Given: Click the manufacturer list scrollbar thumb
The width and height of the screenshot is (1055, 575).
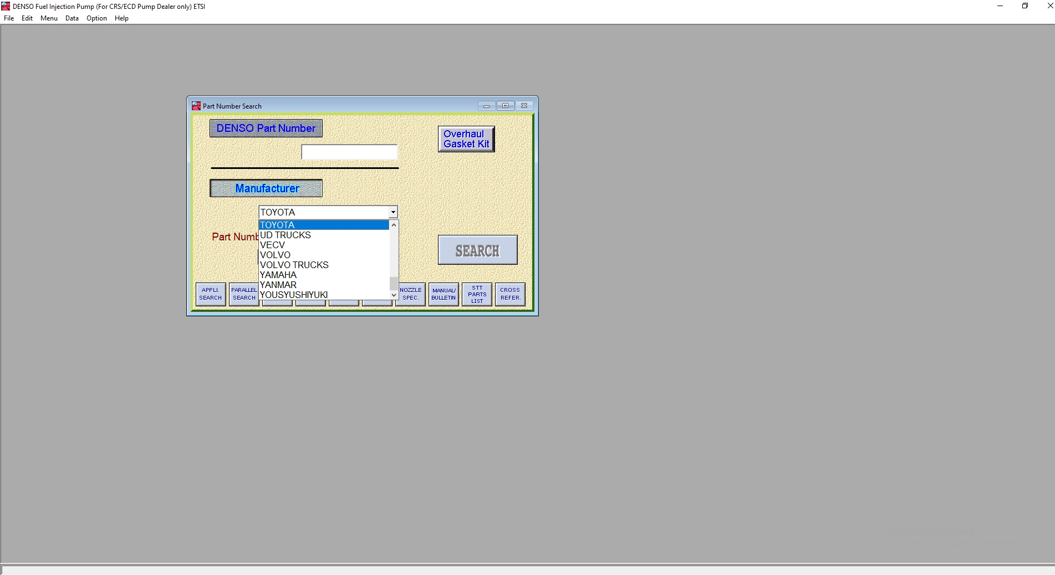Looking at the screenshot, I should (x=394, y=283).
